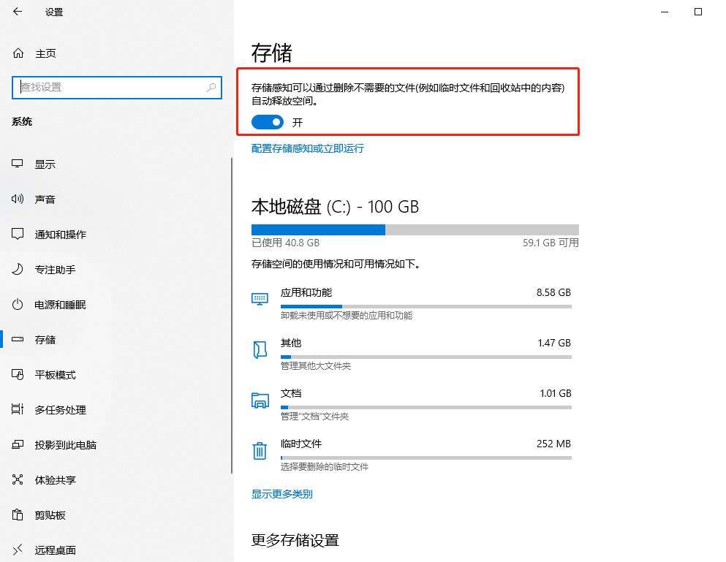
Task: Open the 其他 storage category
Action: pos(412,354)
